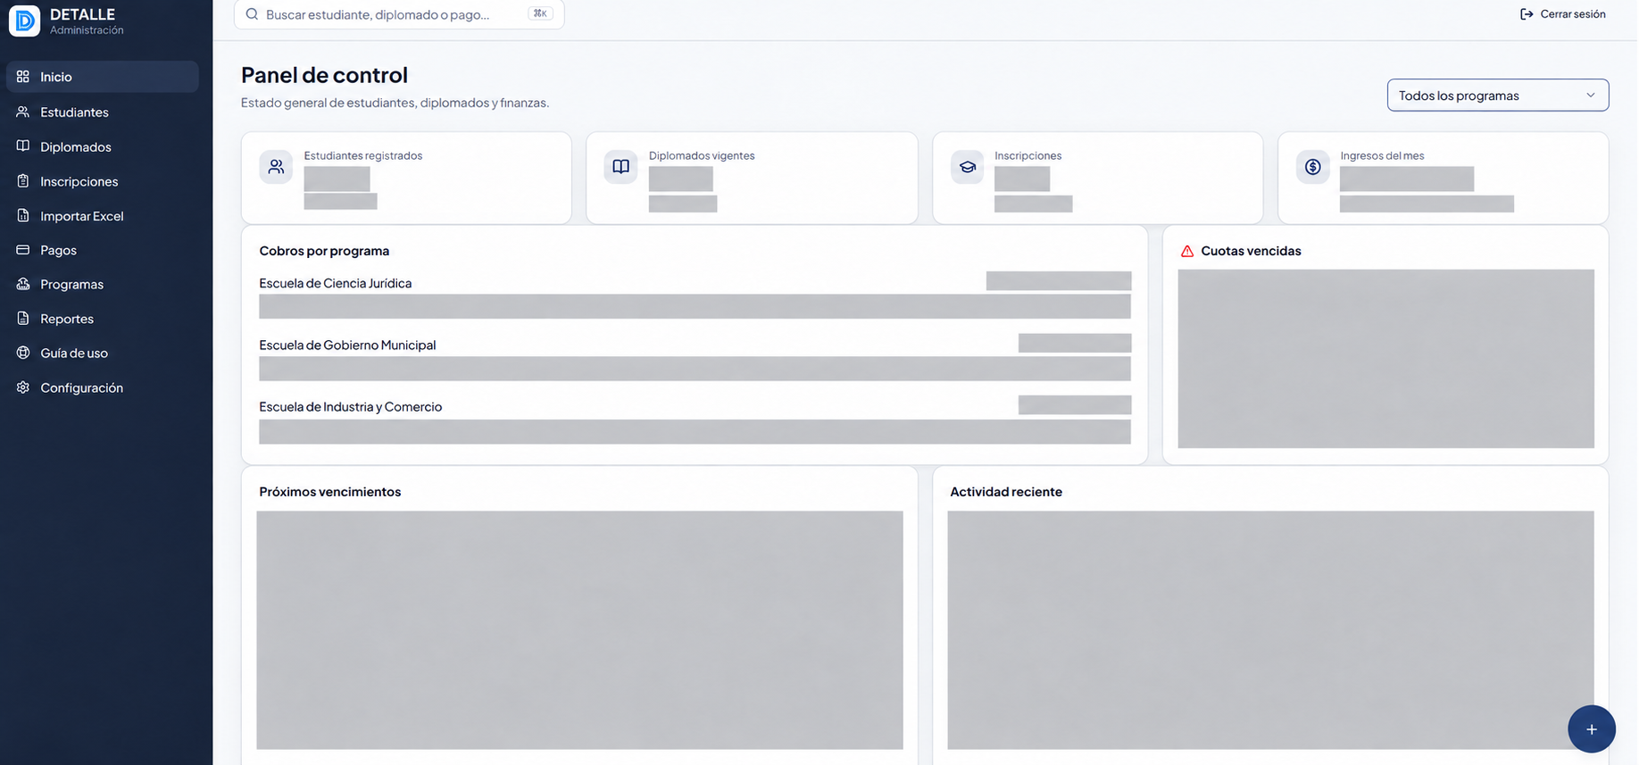Click the Escuela de Gobierno Municipal progress bar
The width and height of the screenshot is (1639, 765).
pos(695,369)
